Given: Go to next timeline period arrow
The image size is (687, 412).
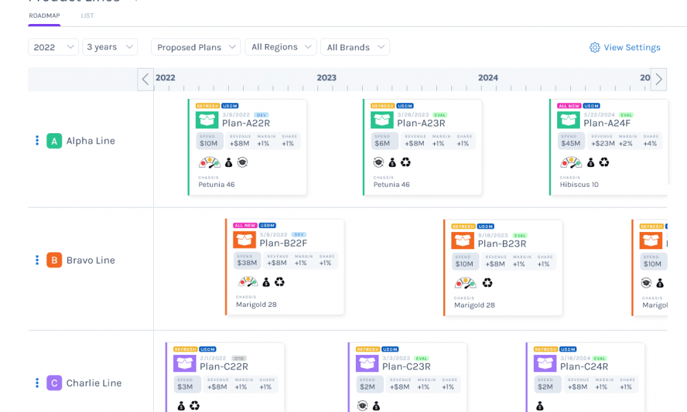Looking at the screenshot, I should [659, 79].
